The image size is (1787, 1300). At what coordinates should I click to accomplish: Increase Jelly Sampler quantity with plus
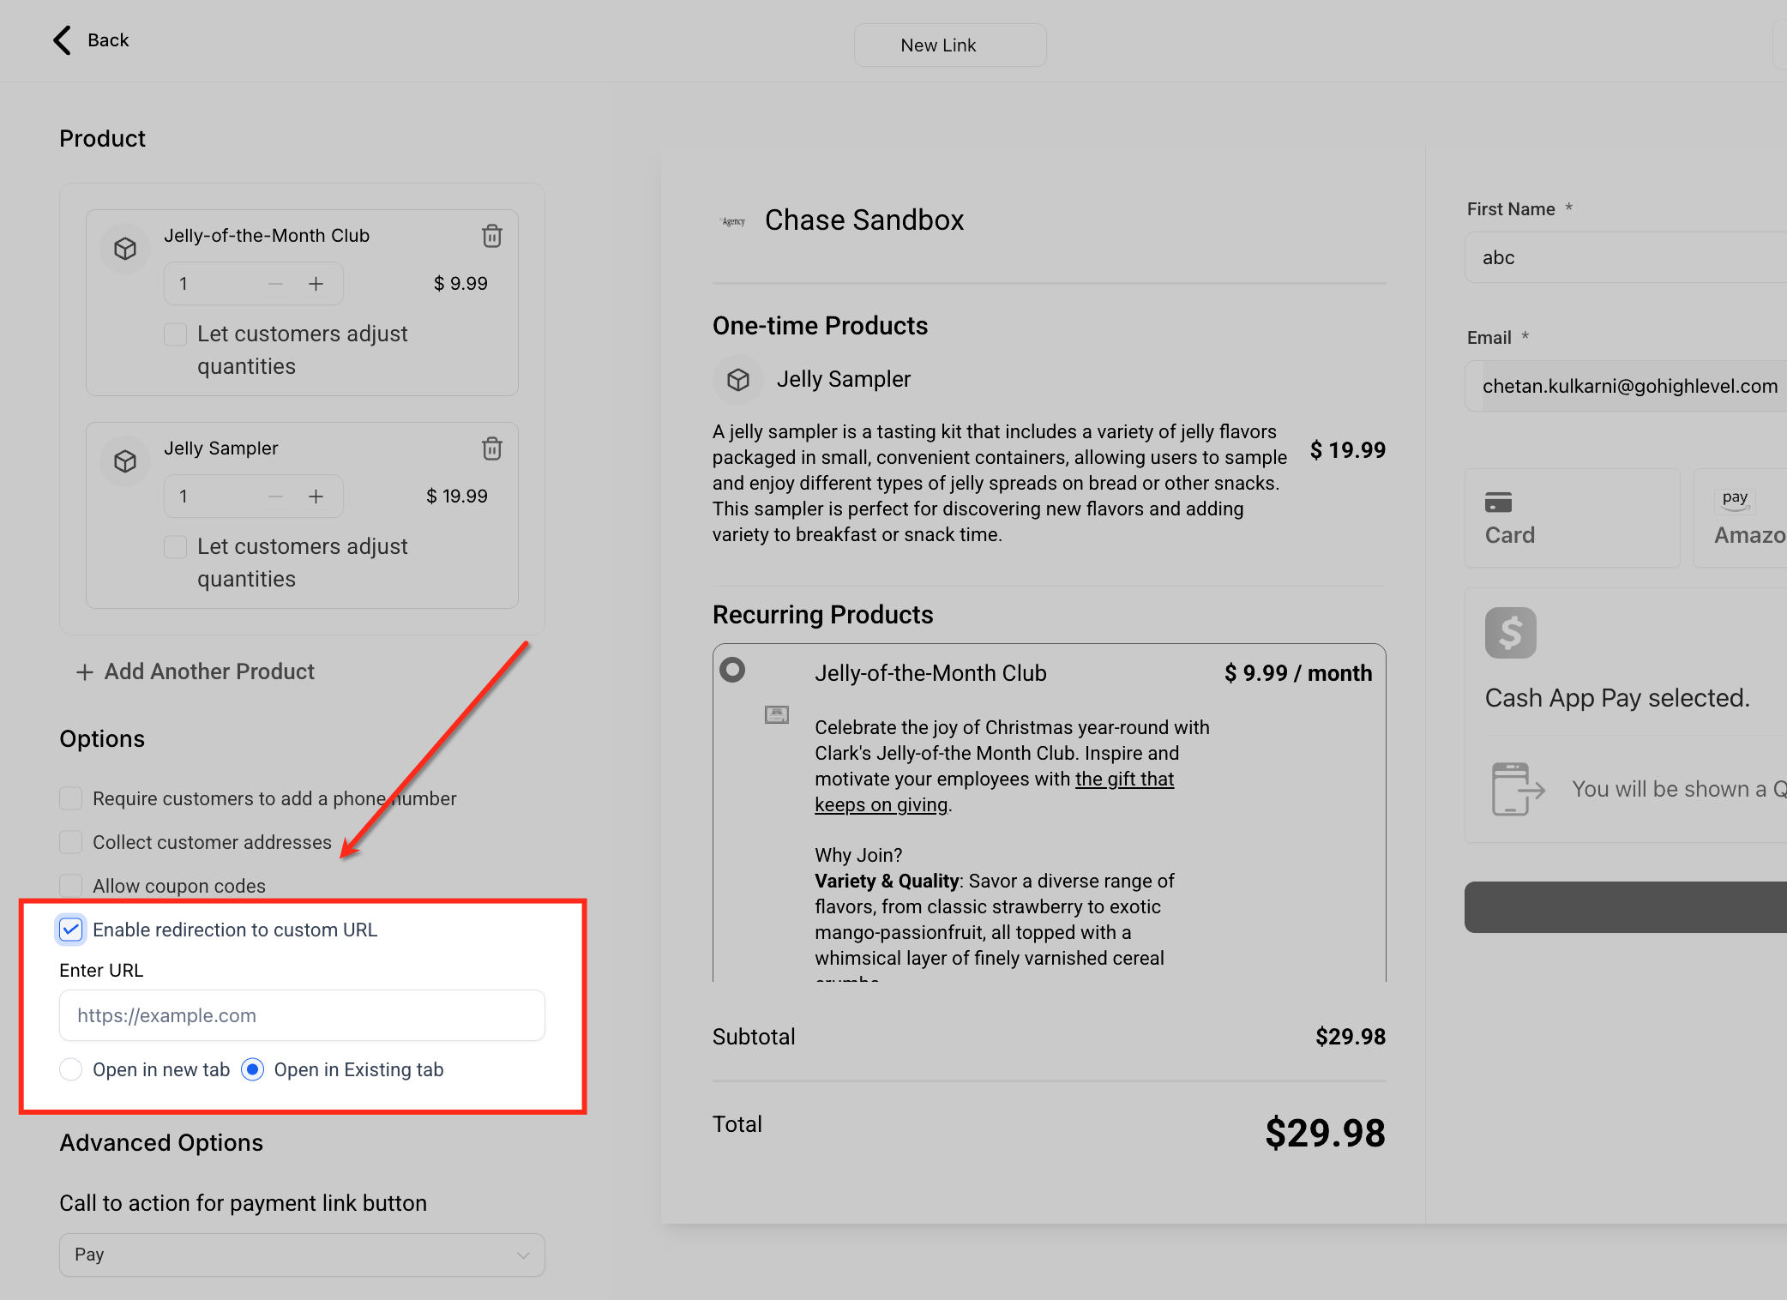tap(316, 497)
